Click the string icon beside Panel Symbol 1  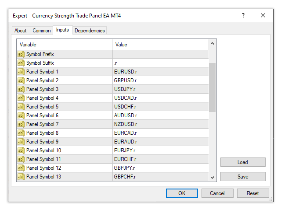pos(21,72)
